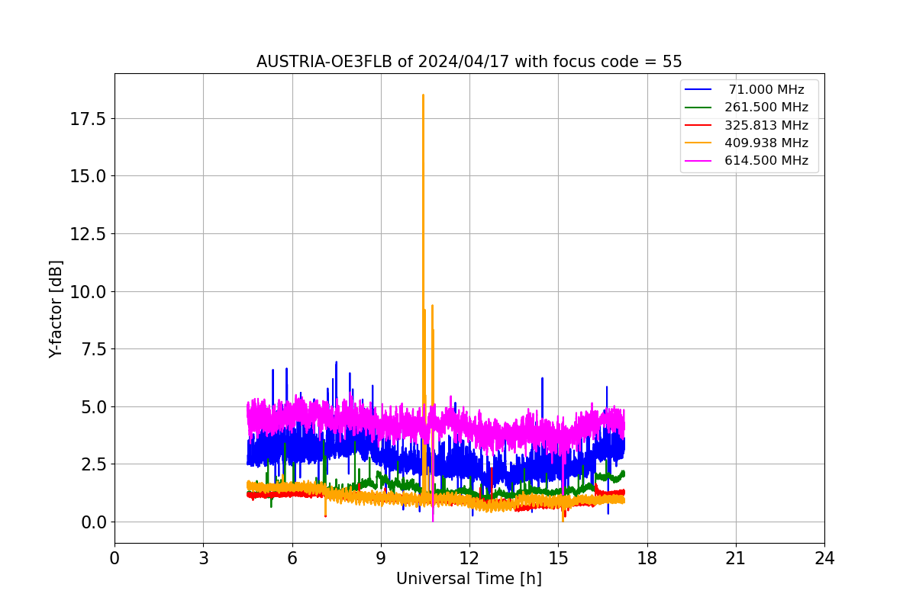The height and width of the screenshot is (610, 916).
Task: Click the magenta legend line swatch
Action: (x=698, y=161)
